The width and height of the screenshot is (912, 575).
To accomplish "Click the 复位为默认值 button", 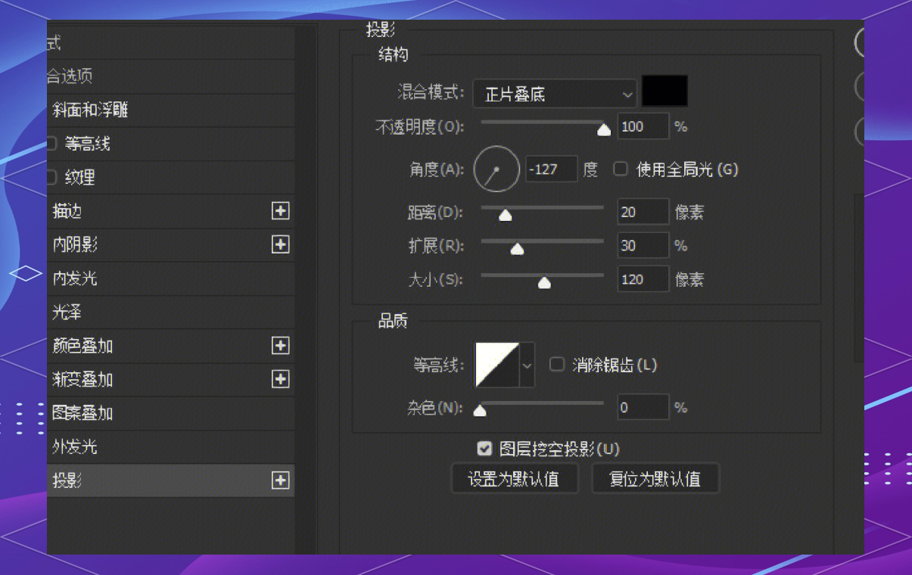I will tap(655, 479).
